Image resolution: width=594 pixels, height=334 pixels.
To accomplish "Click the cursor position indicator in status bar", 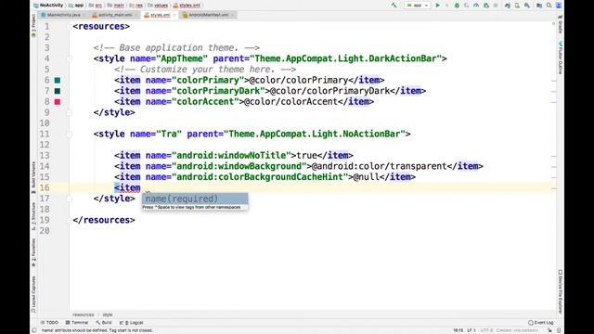I will 458,330.
